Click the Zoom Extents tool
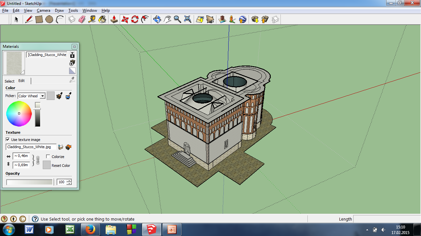This screenshot has width=421, height=236. (187, 19)
